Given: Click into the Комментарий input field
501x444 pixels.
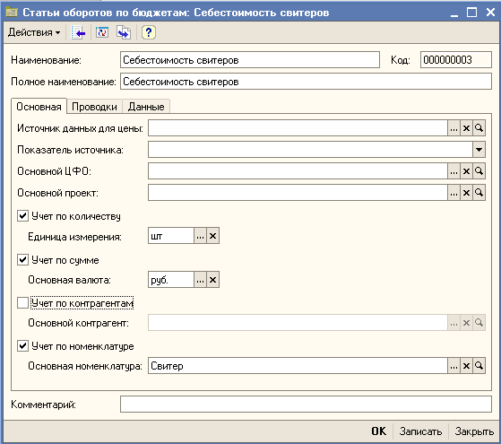Looking at the screenshot, I should point(306,405).
